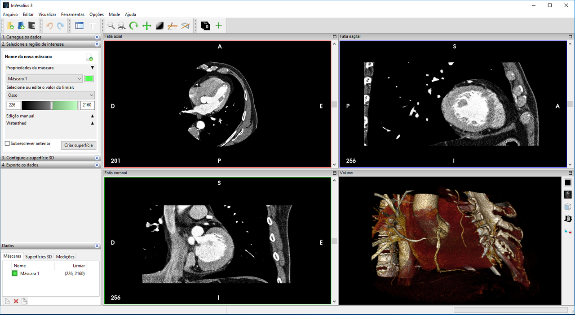
Task: Click the duplicate mask pages icon
Action: 25,301
